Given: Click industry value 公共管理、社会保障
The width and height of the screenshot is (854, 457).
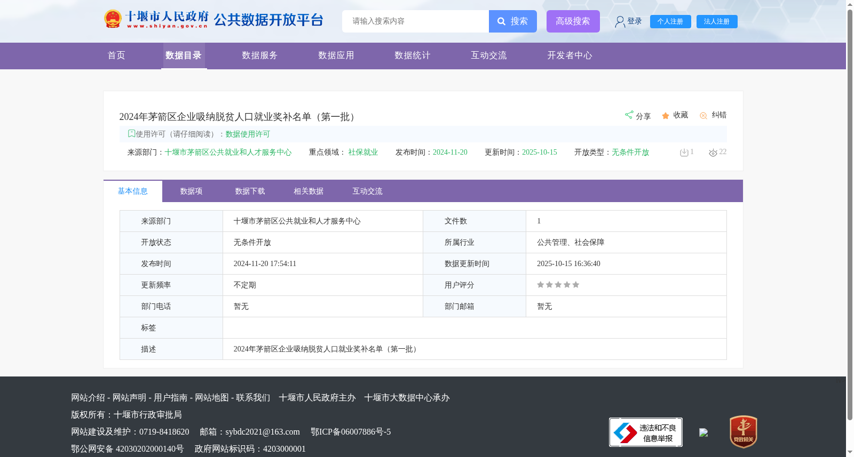Looking at the screenshot, I should 571,243.
